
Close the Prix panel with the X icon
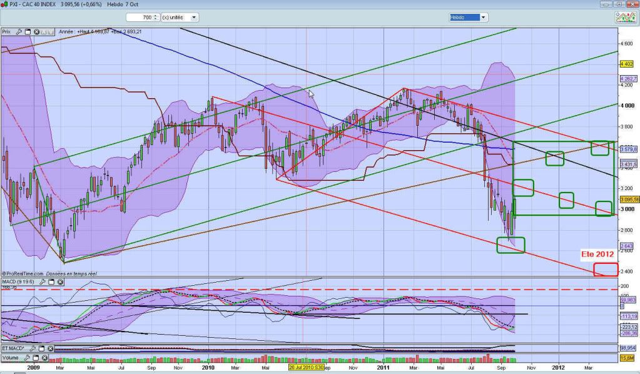[x=37, y=31]
